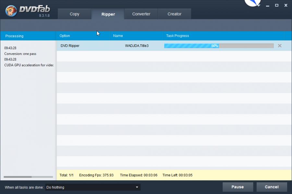Maximize the DVDFab window
The height and width of the screenshot is (194, 292).
point(277,5)
